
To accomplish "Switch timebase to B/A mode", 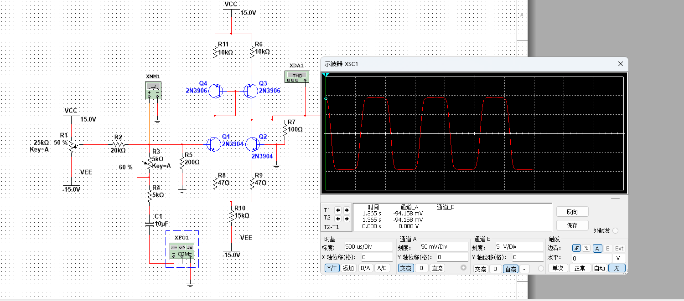I will (x=365, y=268).
